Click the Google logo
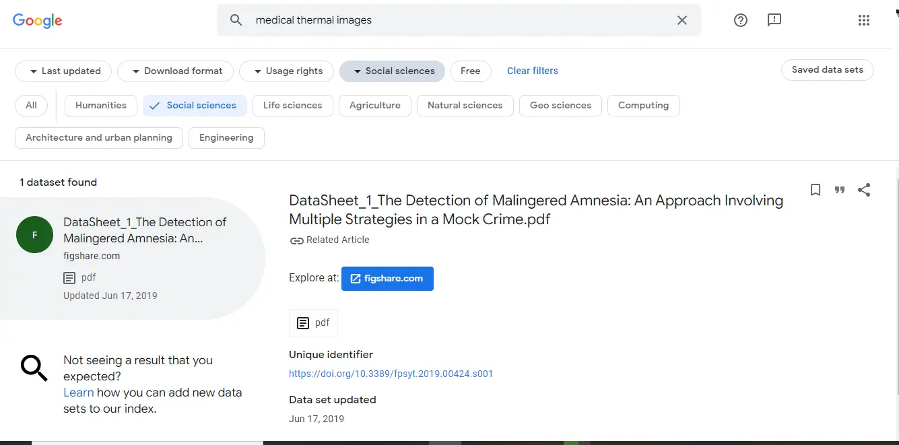 click(x=37, y=20)
